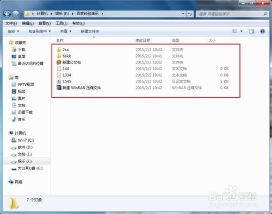Click the search magnifier icon
The width and height of the screenshot is (272, 214).
coord(265,14)
